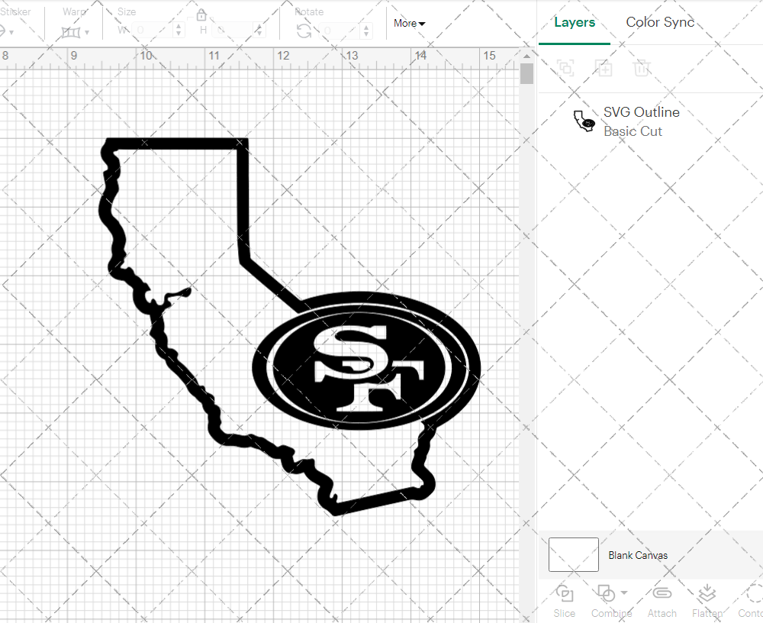Click the Duplicate layer icon
Image resolution: width=763 pixels, height=623 pixels.
[604, 68]
